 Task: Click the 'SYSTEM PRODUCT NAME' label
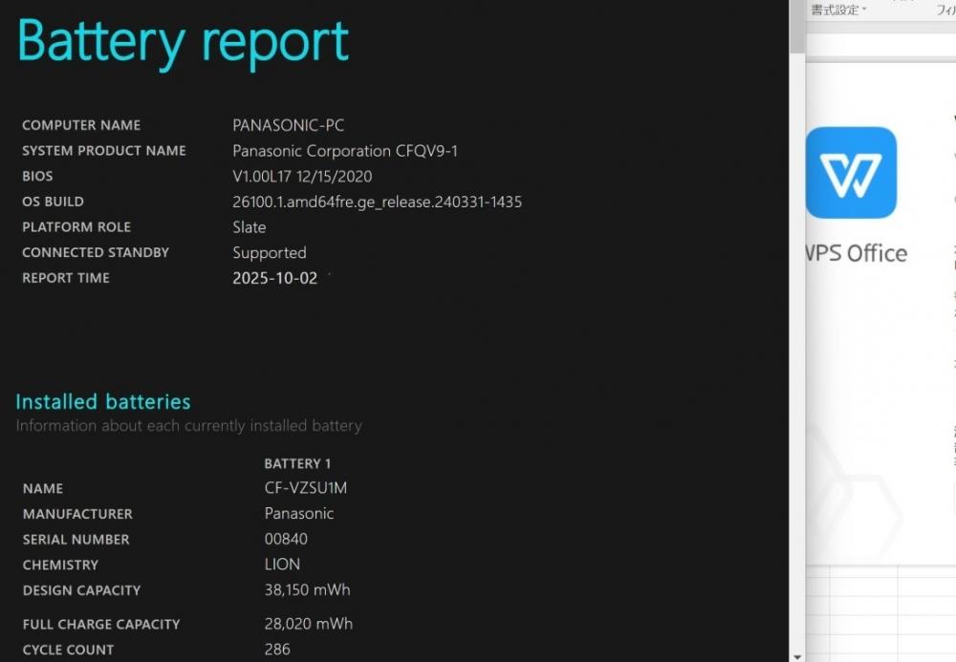103,150
